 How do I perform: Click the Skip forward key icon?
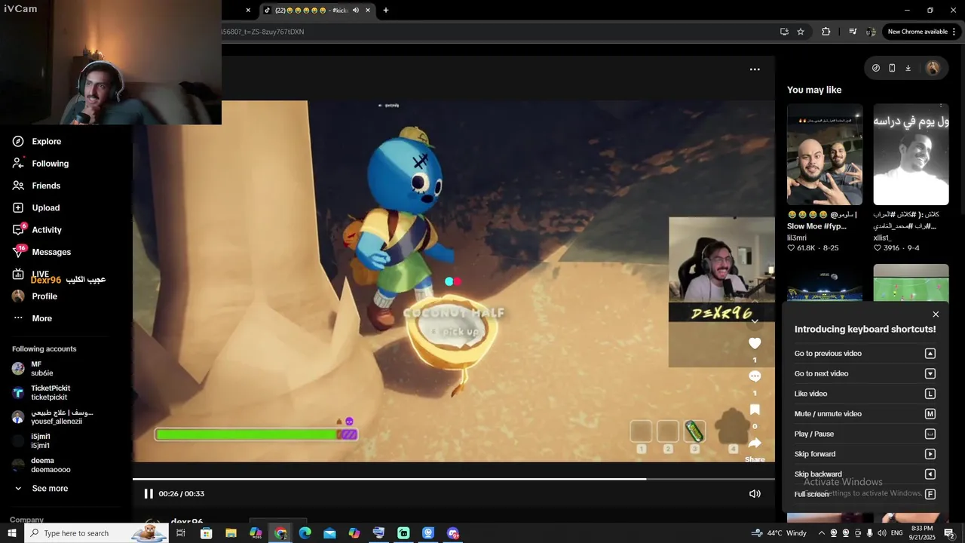click(930, 454)
